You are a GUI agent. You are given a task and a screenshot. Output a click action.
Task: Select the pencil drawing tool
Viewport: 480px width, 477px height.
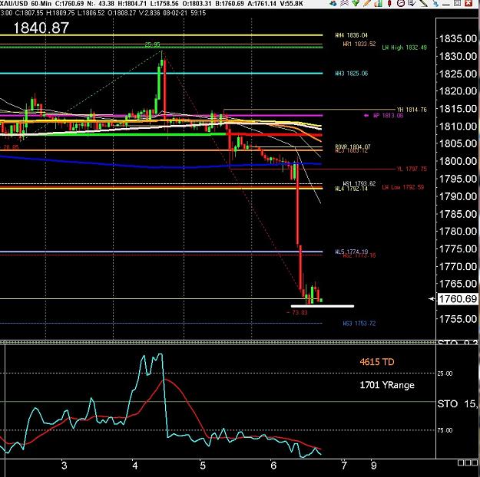coord(367,3)
